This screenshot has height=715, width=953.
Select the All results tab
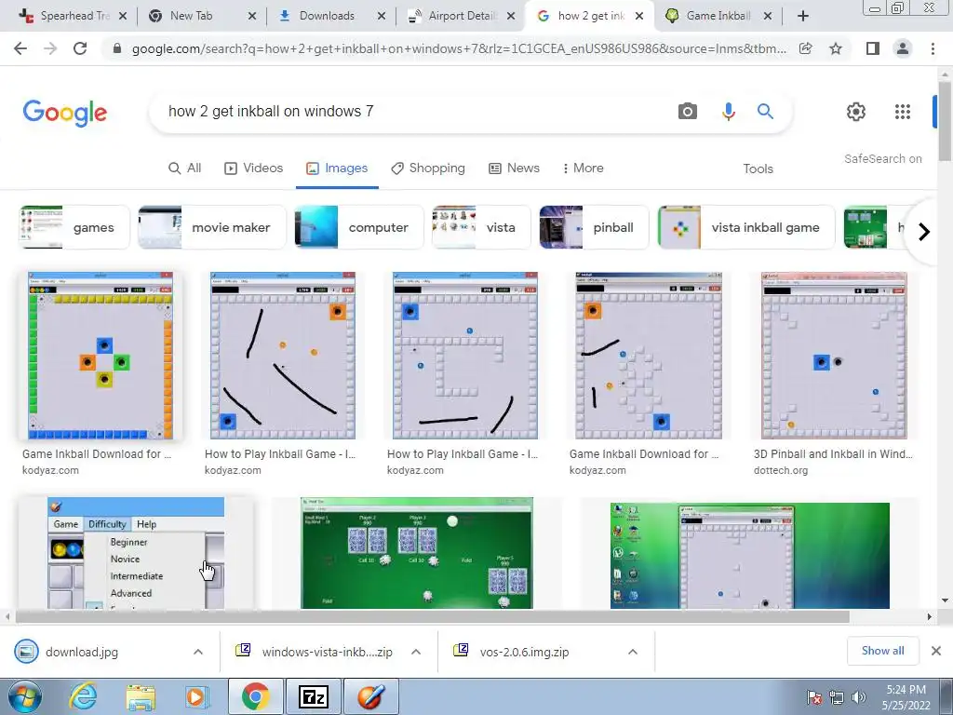184,168
